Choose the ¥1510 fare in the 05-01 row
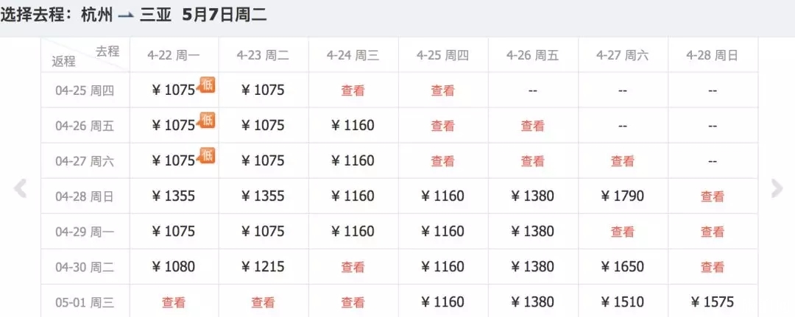The height and width of the screenshot is (317, 795). 622,302
